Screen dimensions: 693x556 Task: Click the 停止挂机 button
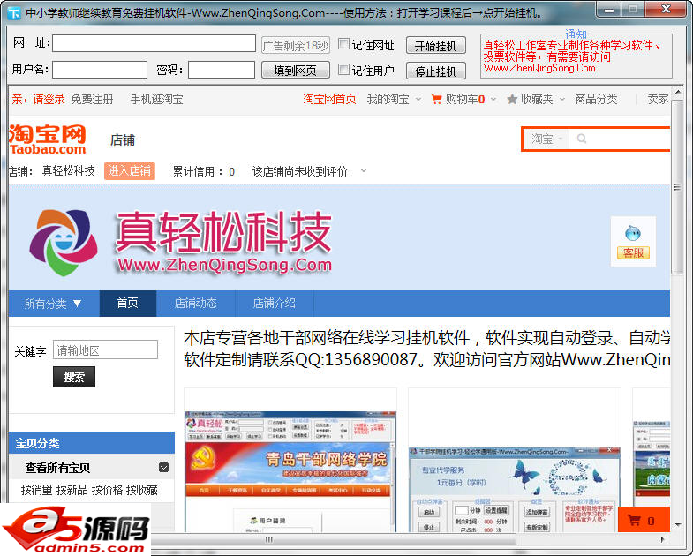coord(436,71)
